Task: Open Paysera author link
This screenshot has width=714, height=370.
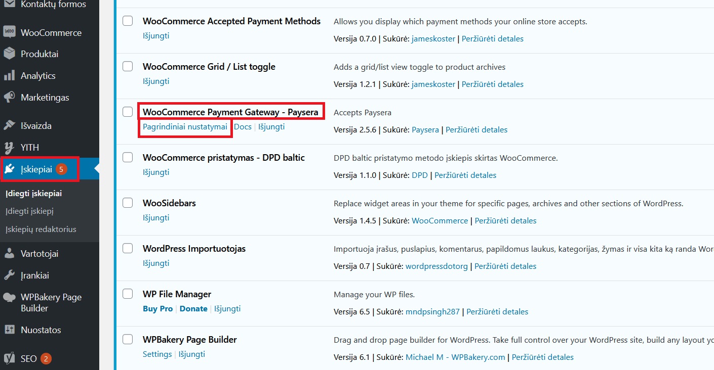Action: (425, 129)
